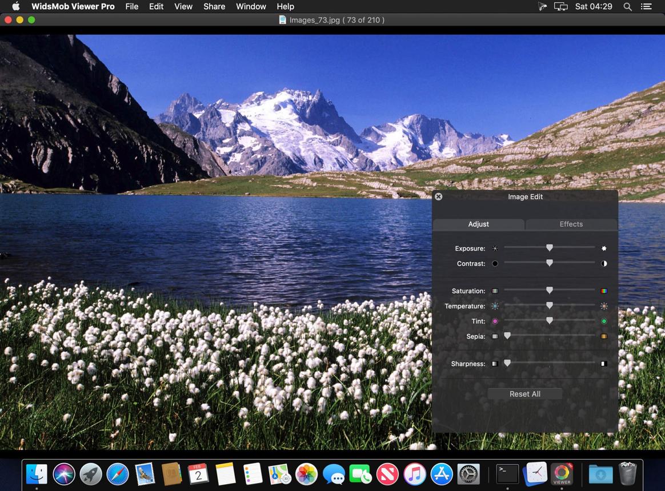This screenshot has height=491, width=665.
Task: Open the Edit menu
Action: [156, 6]
